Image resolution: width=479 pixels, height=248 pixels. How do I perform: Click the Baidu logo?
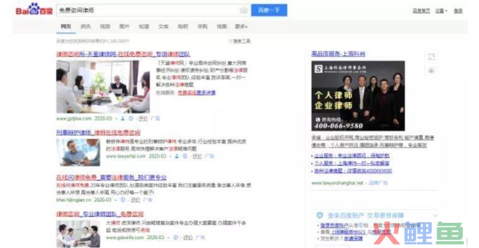[34, 10]
